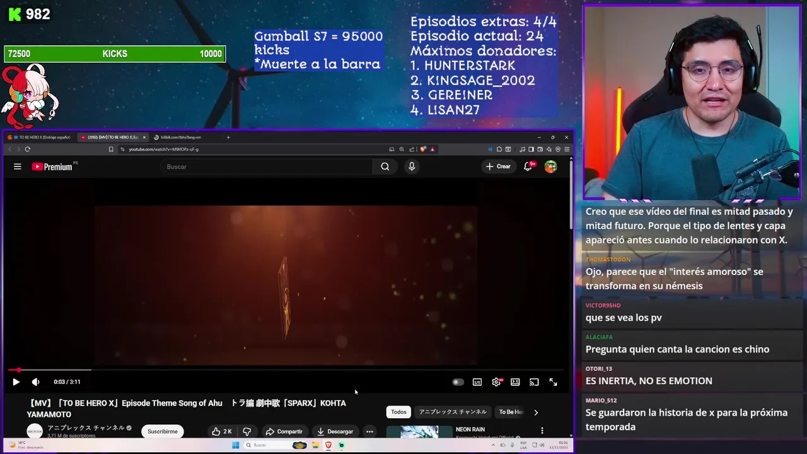The width and height of the screenshot is (807, 454).
Task: Bookmark this page in address bar
Action: [x=111, y=149]
